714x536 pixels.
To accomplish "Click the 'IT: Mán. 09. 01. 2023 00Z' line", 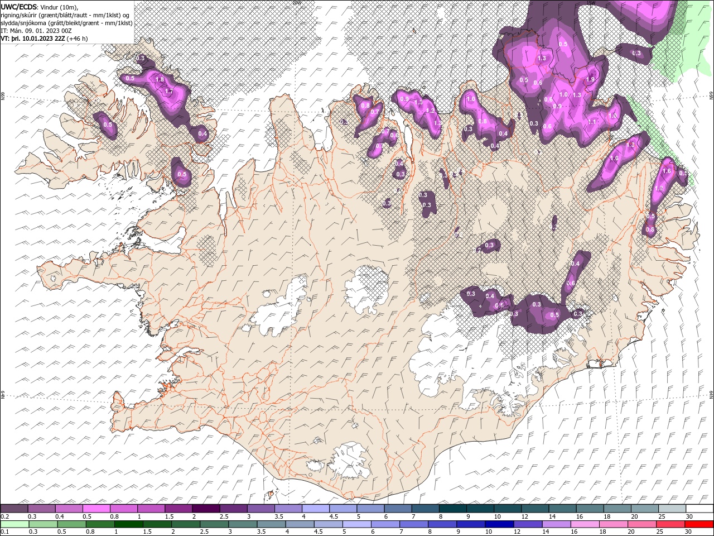I will pyautogui.click(x=36, y=30).
